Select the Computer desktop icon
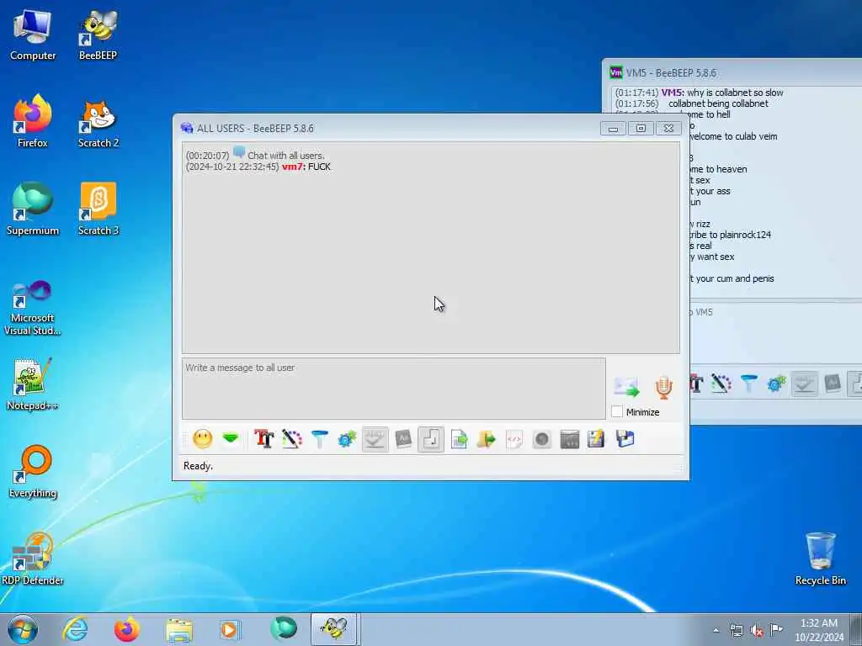This screenshot has width=862, height=646. (33, 35)
